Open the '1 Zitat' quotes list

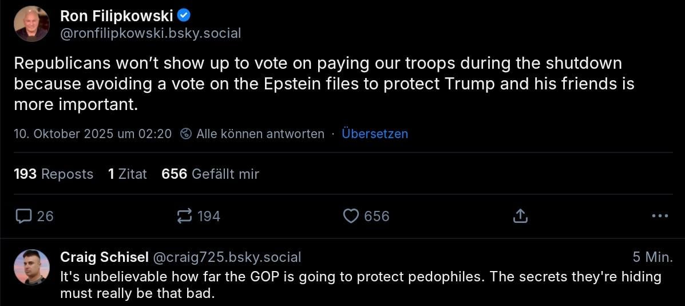click(127, 174)
